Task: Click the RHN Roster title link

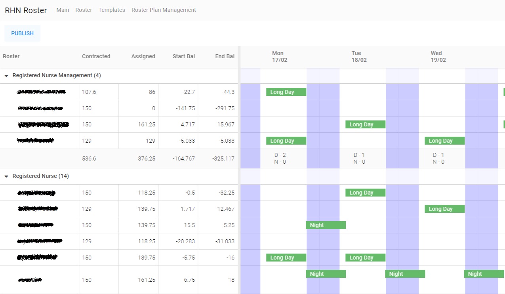Action: [x=26, y=10]
